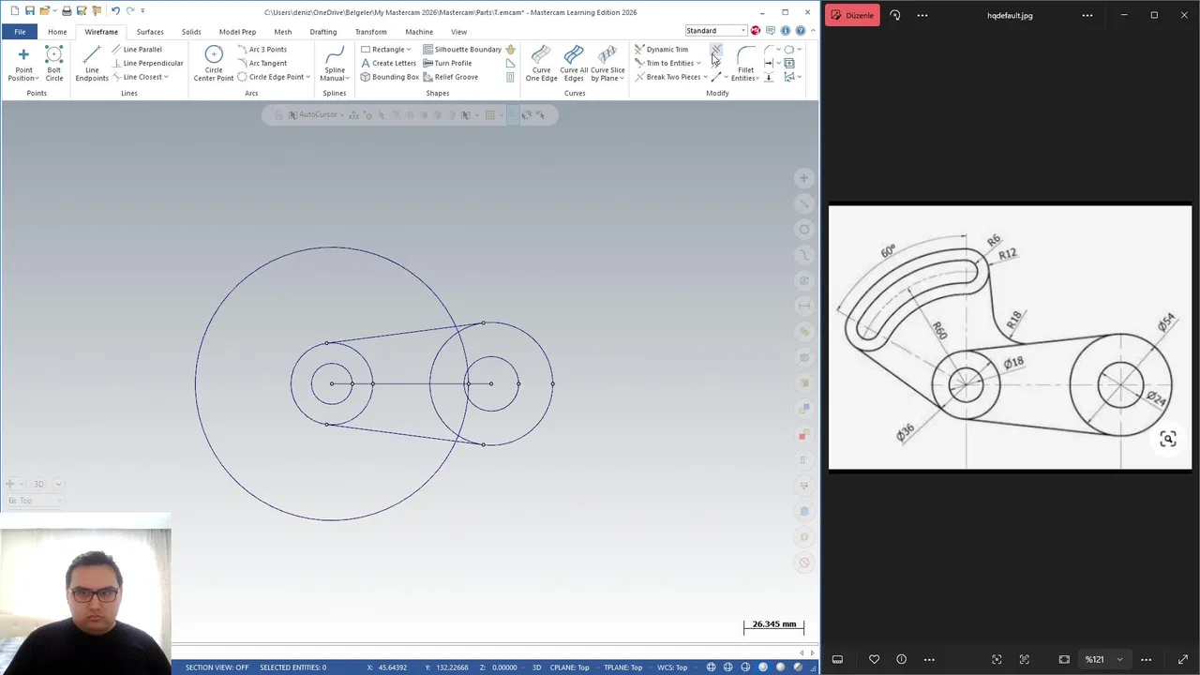Select the Turn Profile command

pyautogui.click(x=447, y=63)
